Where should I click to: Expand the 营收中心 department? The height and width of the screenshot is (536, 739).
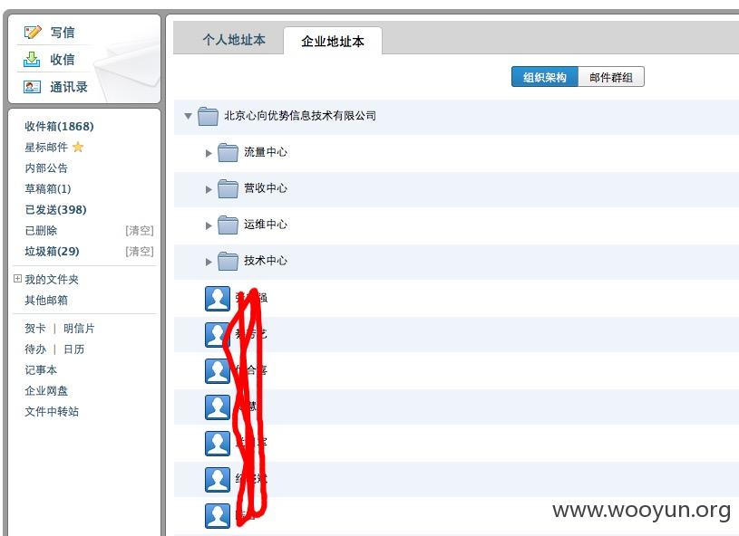209,189
